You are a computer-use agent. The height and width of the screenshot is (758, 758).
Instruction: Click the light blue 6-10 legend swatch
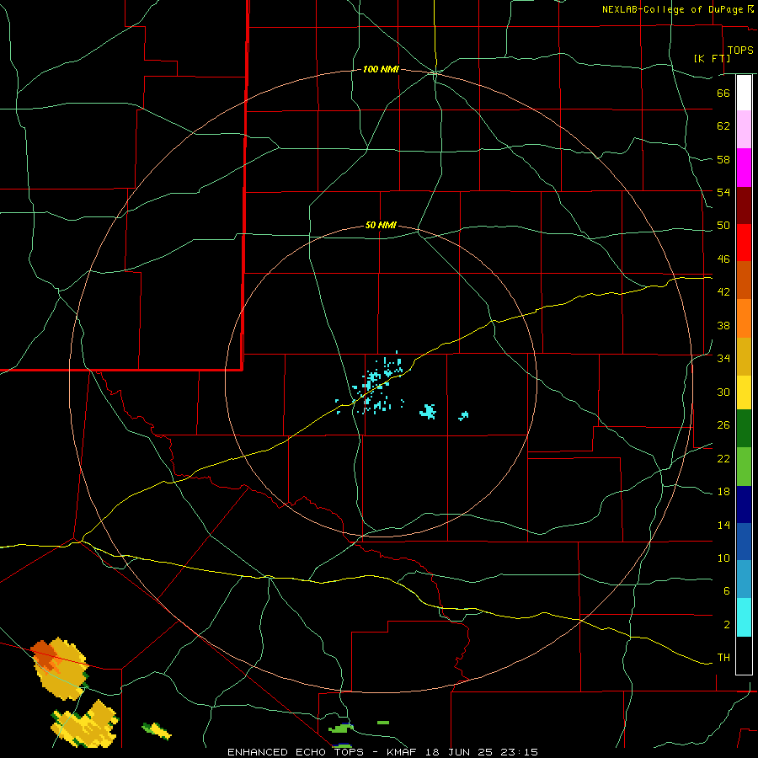click(744, 579)
